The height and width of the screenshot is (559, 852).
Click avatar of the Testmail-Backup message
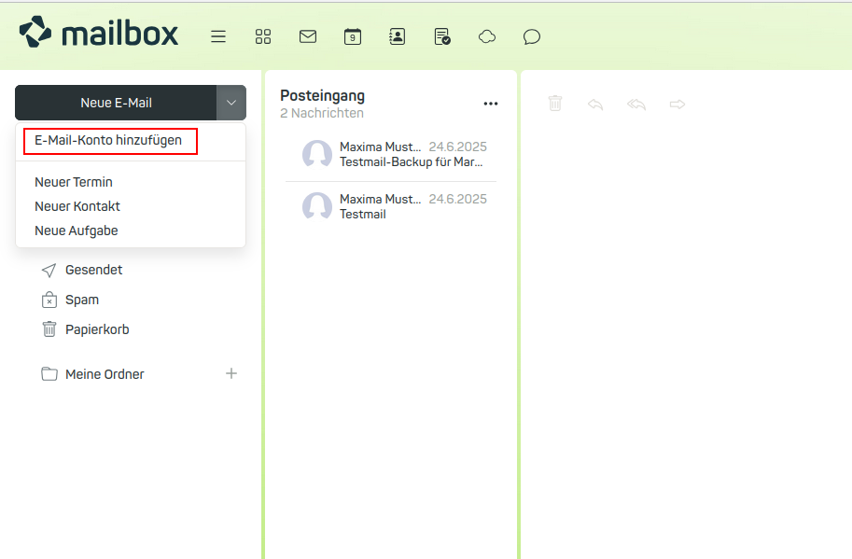317,154
